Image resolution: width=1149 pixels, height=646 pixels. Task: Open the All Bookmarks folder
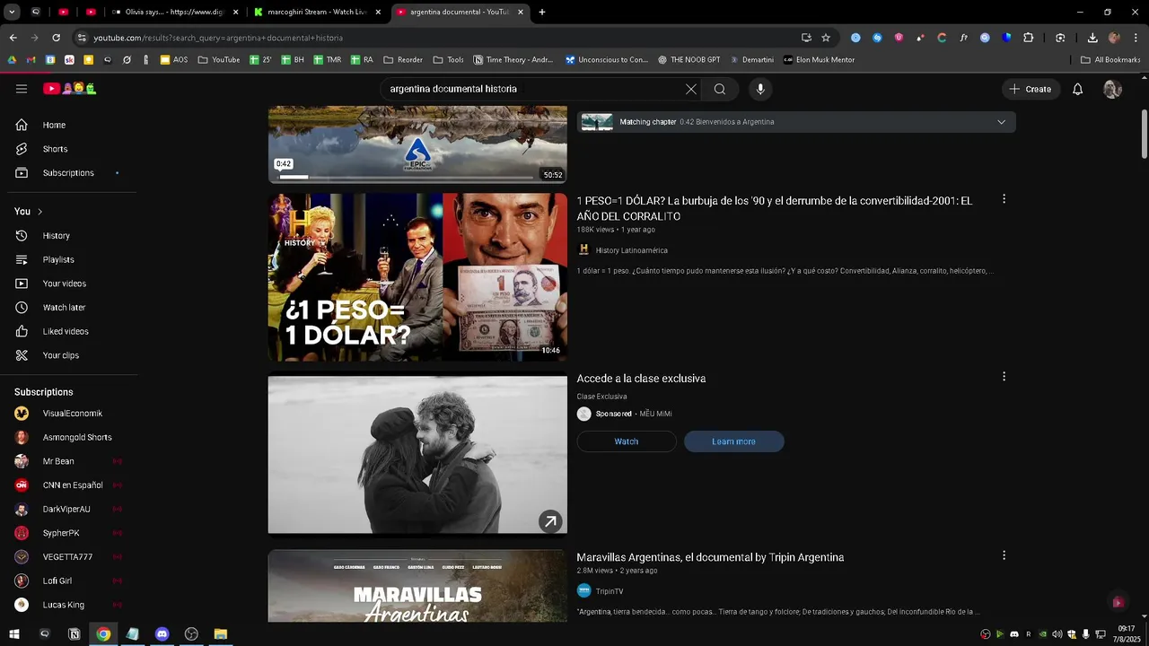click(x=1110, y=60)
